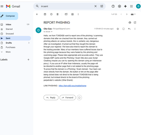This screenshot has width=141, height=135.
Task: Open the input tools dropdown
Action: pyautogui.click(x=133, y=14)
